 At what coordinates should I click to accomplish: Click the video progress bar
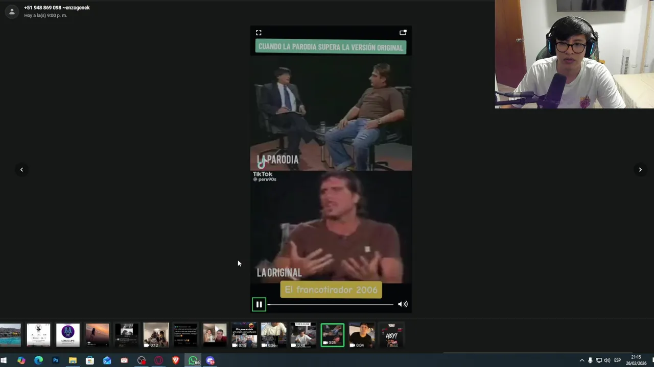330,304
